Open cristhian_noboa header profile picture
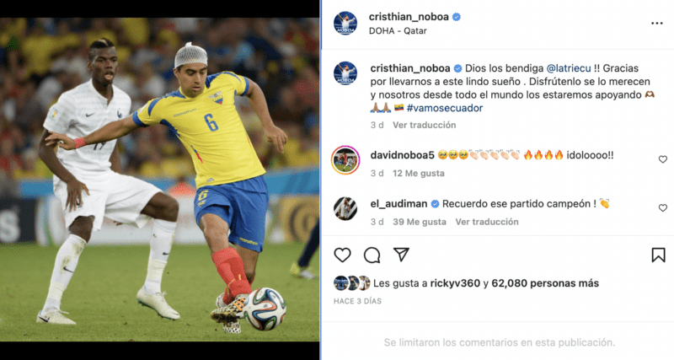 345,24
